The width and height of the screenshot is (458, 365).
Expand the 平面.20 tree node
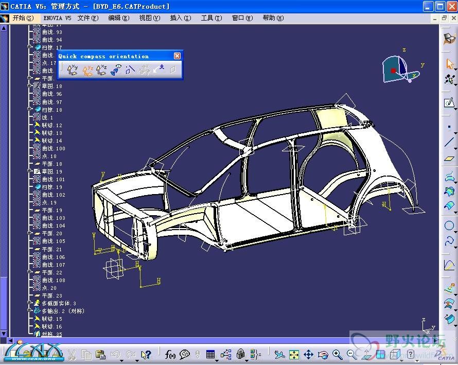click(29, 233)
